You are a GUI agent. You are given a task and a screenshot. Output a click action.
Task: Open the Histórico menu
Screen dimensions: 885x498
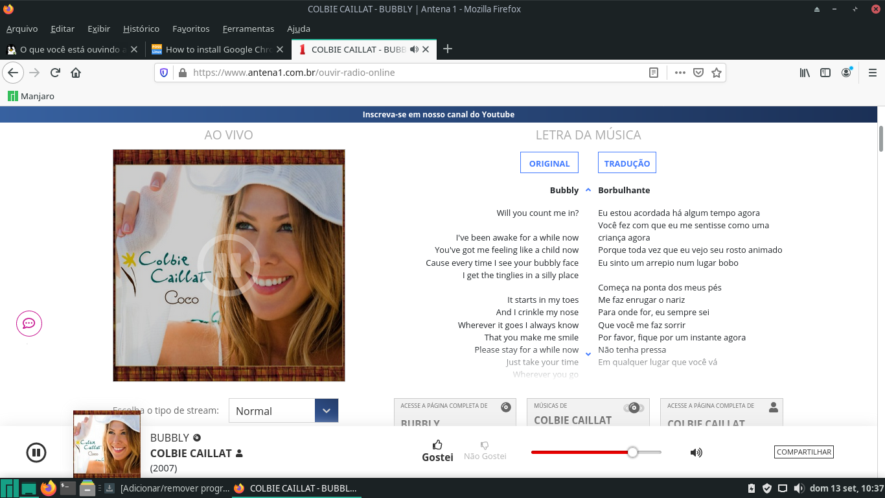(141, 29)
